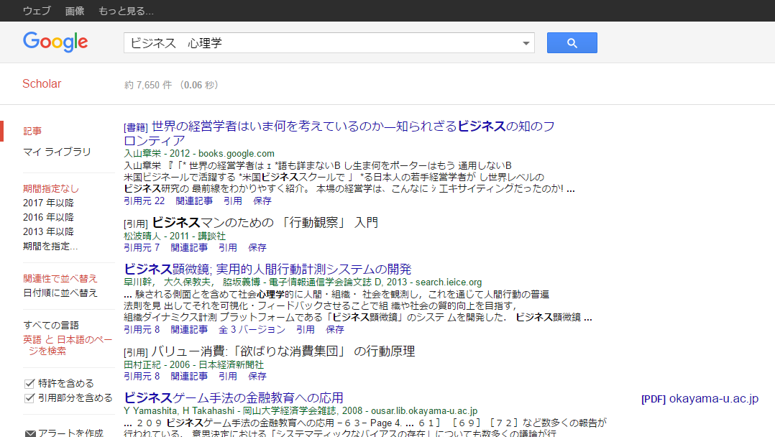Click 引用 under 松波晴人 result
This screenshot has width=775, height=437.
[x=228, y=247]
